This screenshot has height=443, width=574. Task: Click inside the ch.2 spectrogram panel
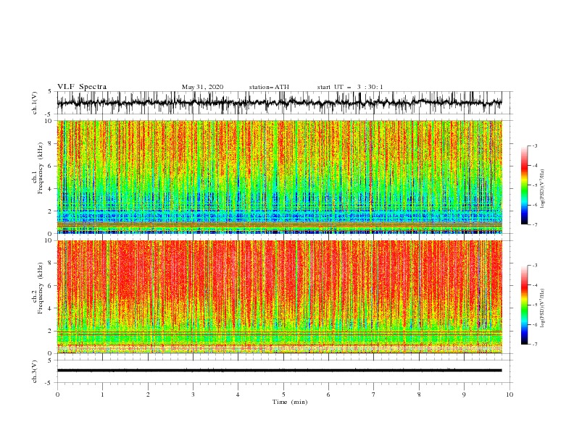click(x=279, y=297)
